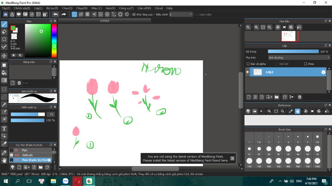Select the Hand tool in left toolbar
The image size is (332, 186).
(4, 160)
